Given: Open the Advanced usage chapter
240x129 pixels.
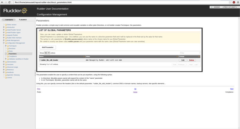Looking at the screenshot, I should (12, 67).
